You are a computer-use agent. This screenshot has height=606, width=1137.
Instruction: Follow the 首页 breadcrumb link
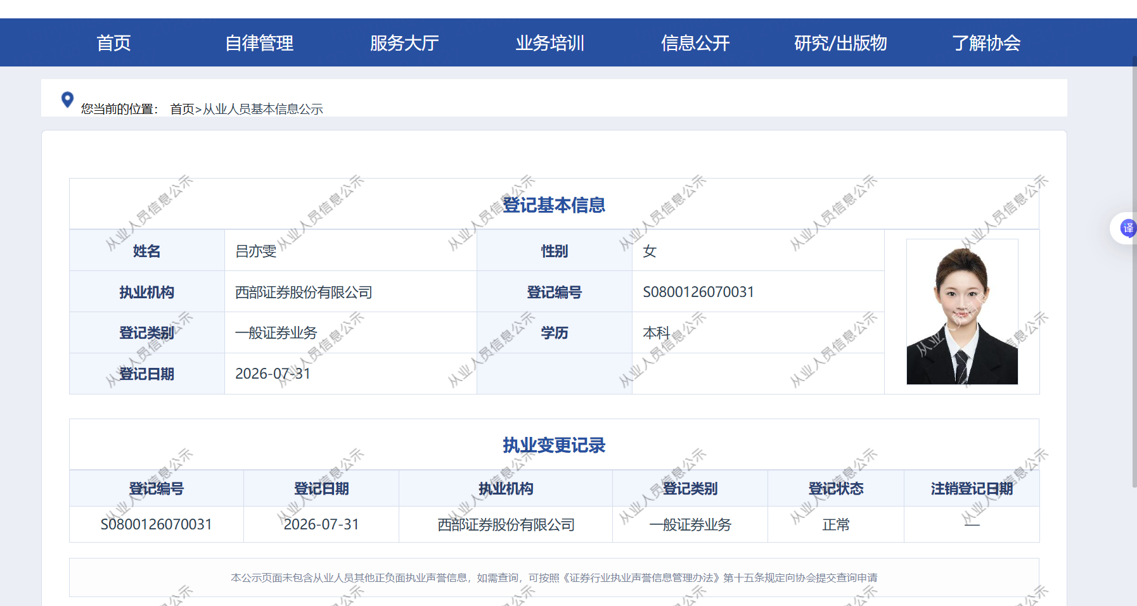pos(182,109)
